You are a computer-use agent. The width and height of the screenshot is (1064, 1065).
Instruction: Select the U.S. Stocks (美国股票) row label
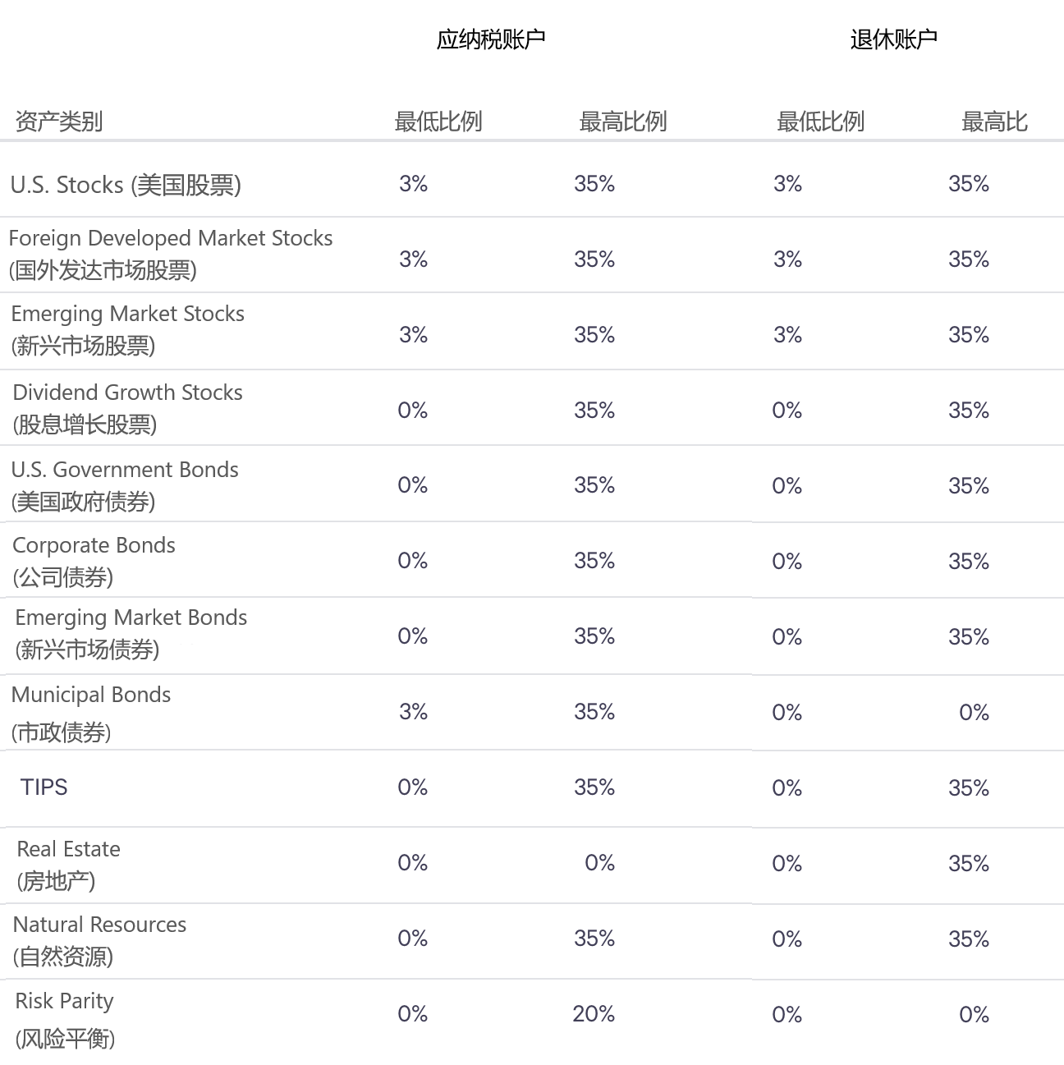pos(126,185)
